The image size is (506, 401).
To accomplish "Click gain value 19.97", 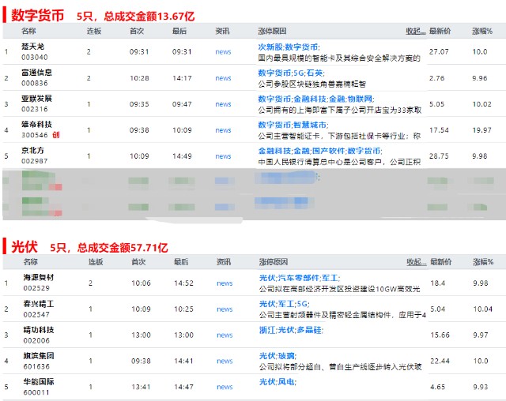I will point(481,130).
